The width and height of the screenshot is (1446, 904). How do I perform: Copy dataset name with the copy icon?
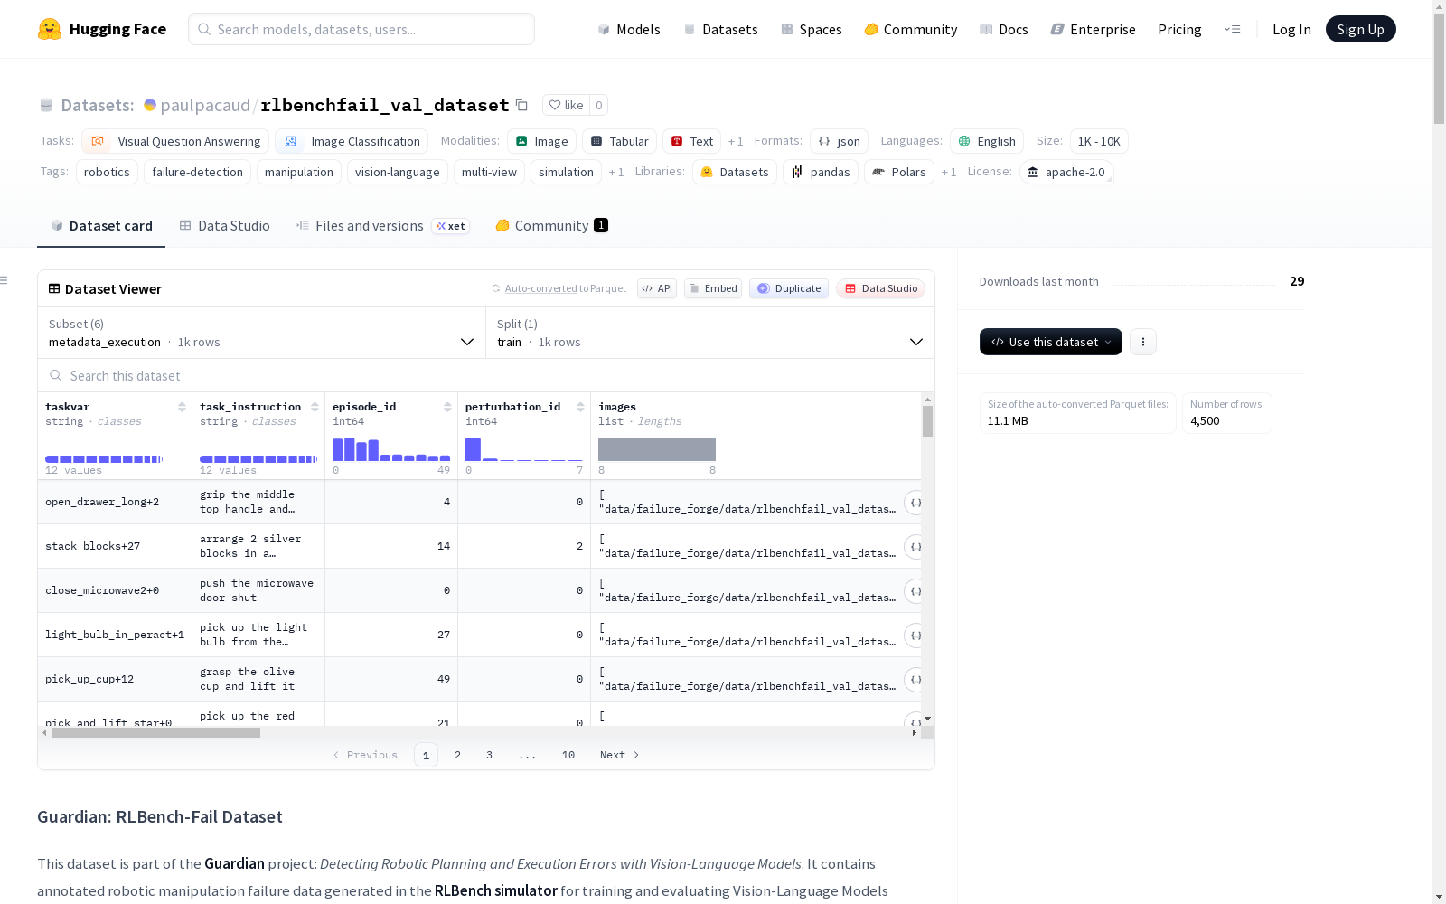tap(521, 105)
